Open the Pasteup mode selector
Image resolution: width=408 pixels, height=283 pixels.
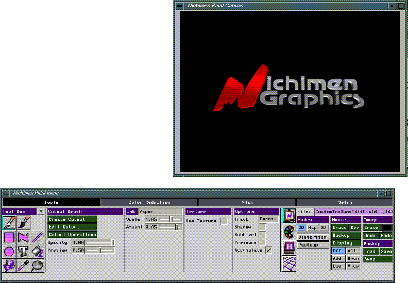[x=313, y=245]
